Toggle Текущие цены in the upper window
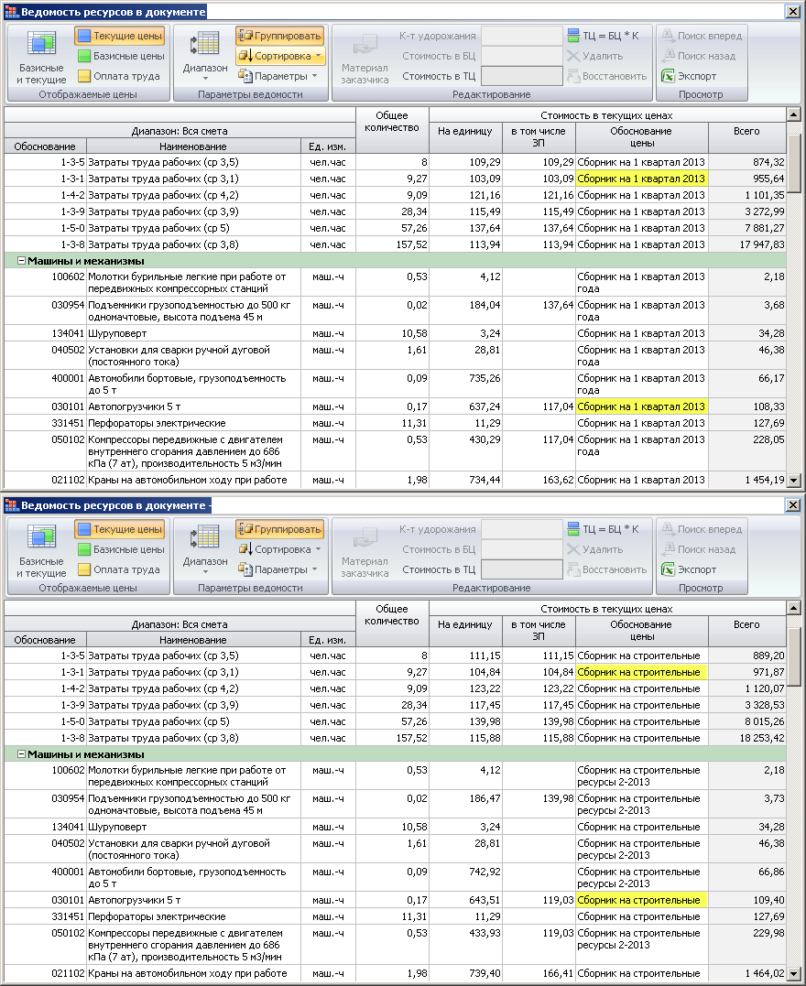Viewport: 806px width, 986px height. pos(119,36)
